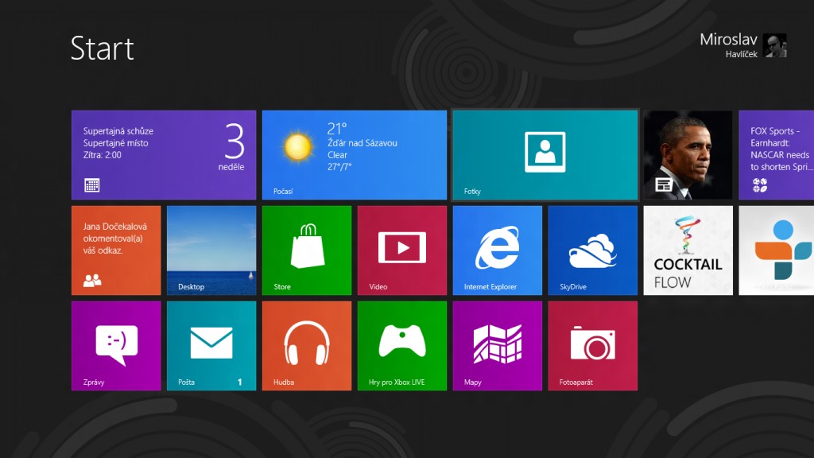Open the Zprávy messaging tile
This screenshot has height=458, width=814.
(x=116, y=346)
